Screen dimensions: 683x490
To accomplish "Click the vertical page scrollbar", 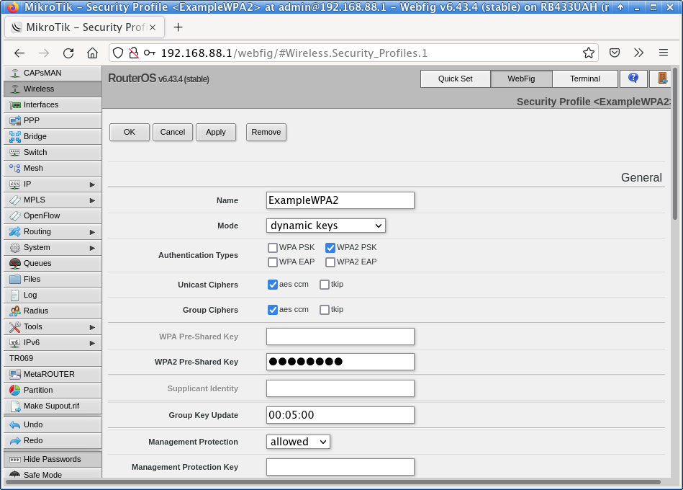I will (x=674, y=144).
